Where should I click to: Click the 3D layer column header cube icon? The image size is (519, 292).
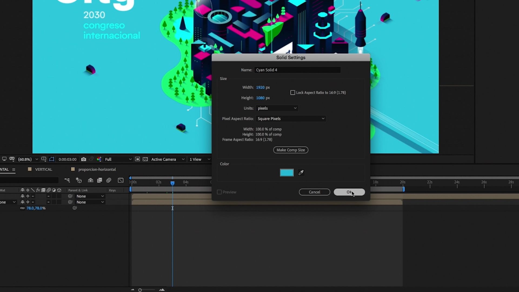click(59, 190)
